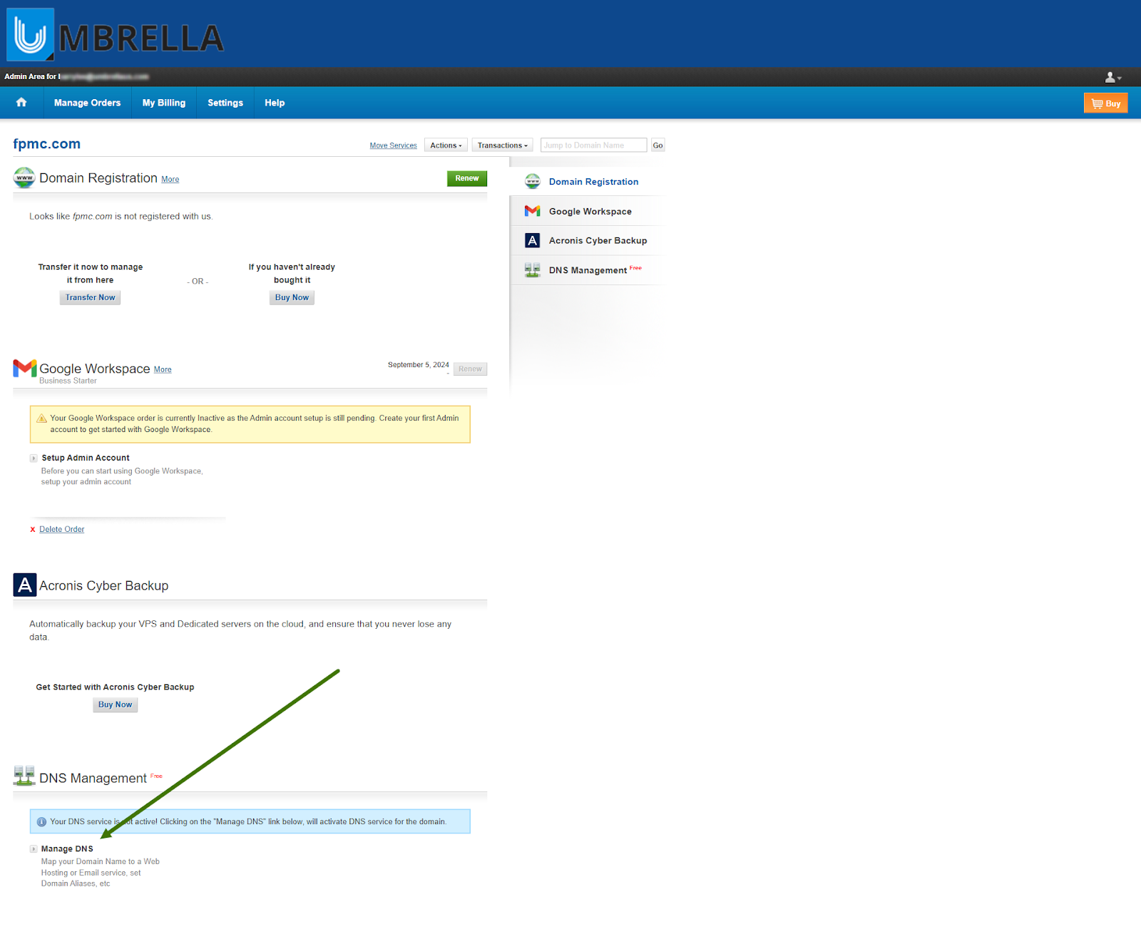Open the Manage Orders menu
Screen dimensions: 1141x939
[87, 103]
